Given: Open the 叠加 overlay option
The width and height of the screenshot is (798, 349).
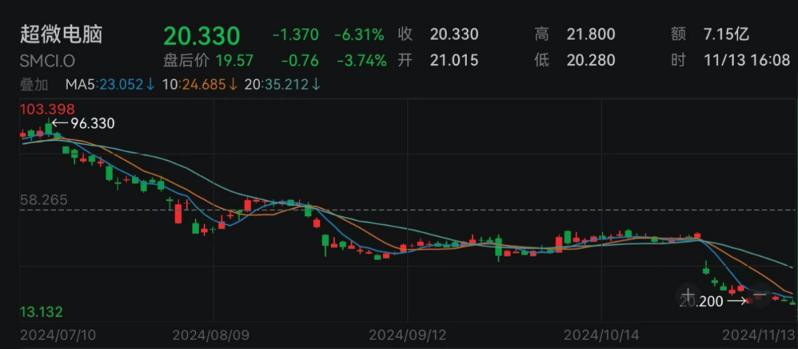Looking at the screenshot, I should 33,85.
